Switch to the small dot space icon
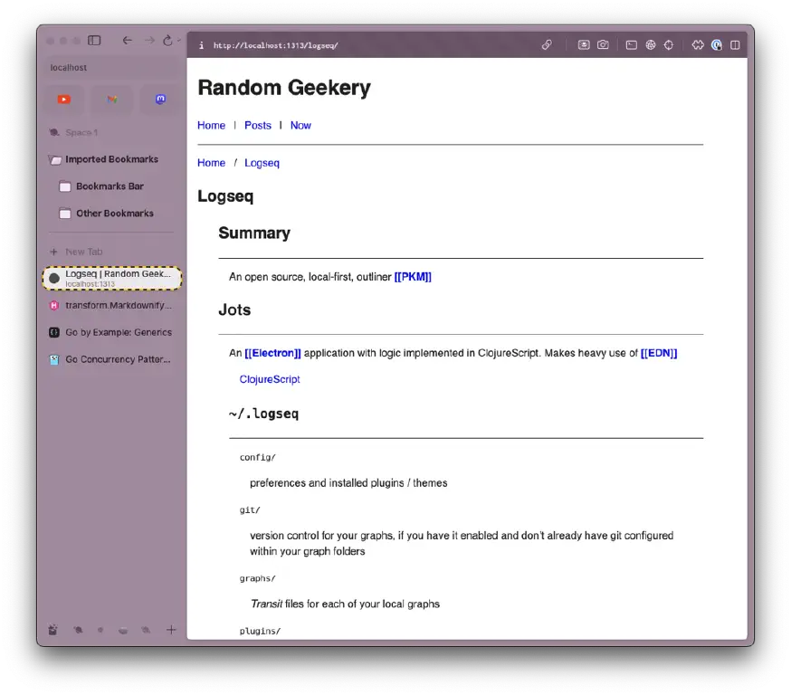 pos(100,630)
